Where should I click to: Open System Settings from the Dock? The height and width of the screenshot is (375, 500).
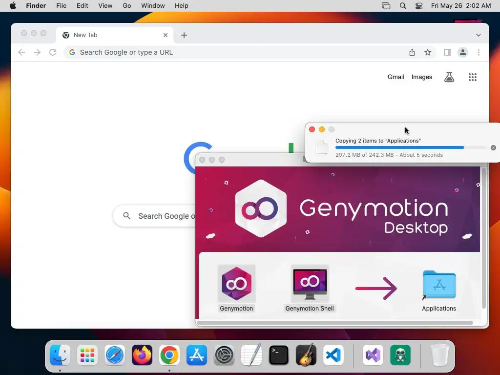tap(224, 355)
